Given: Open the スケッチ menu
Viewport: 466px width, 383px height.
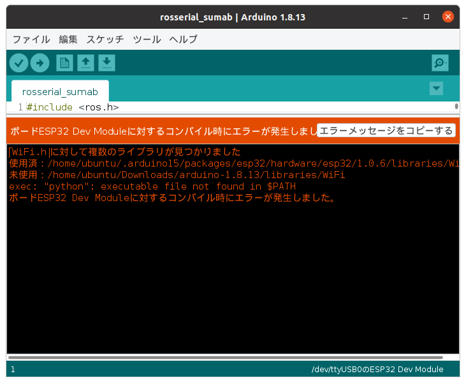Looking at the screenshot, I should pos(105,40).
